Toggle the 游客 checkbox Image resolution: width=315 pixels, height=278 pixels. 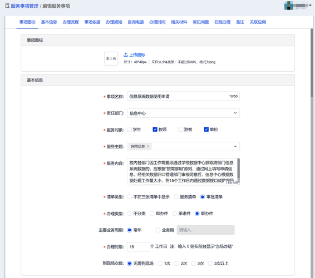(181, 130)
